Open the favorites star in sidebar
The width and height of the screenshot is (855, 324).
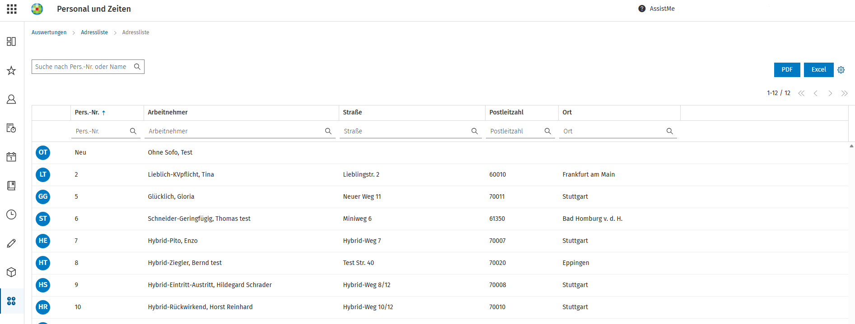coord(11,71)
